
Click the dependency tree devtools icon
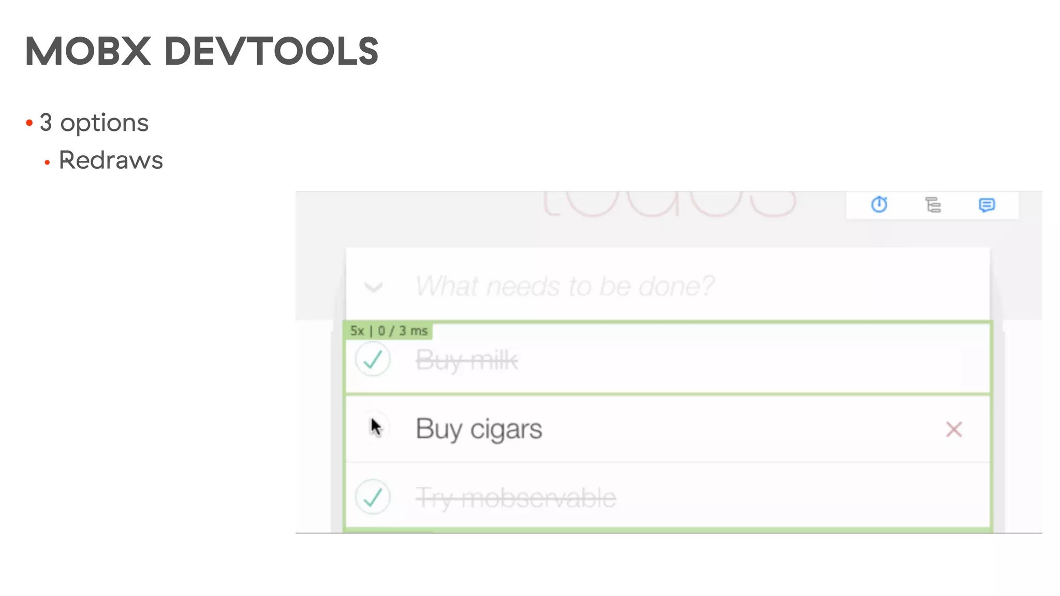933,205
